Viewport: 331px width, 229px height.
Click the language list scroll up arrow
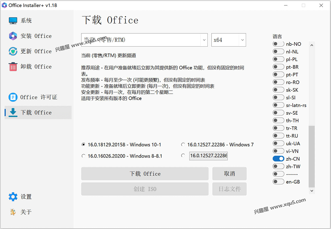[x=312, y=45]
